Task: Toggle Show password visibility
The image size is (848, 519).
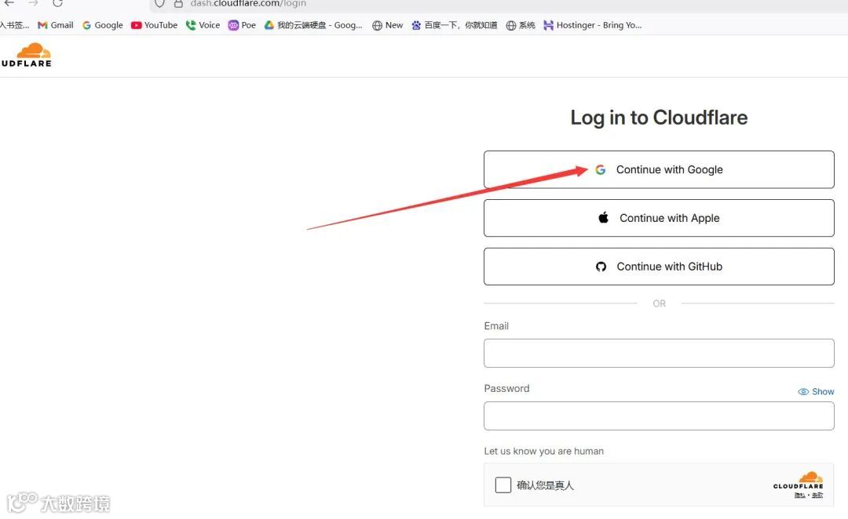Action: 816,391
